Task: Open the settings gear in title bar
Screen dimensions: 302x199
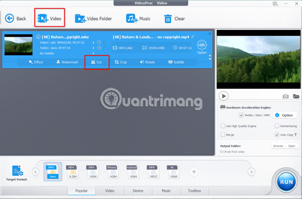Action: [x=275, y=4]
